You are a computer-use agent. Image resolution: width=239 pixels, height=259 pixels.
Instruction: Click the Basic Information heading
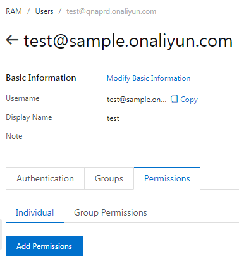click(x=41, y=78)
